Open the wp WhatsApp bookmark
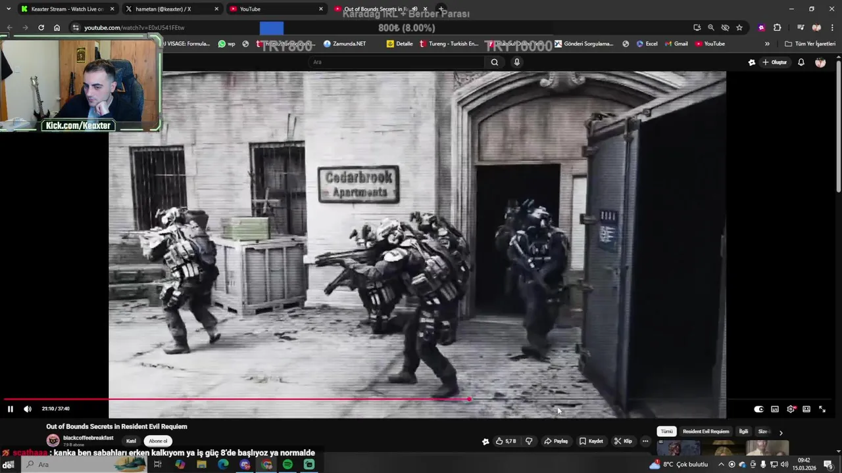Screen dimensions: 842x473 click(226, 44)
